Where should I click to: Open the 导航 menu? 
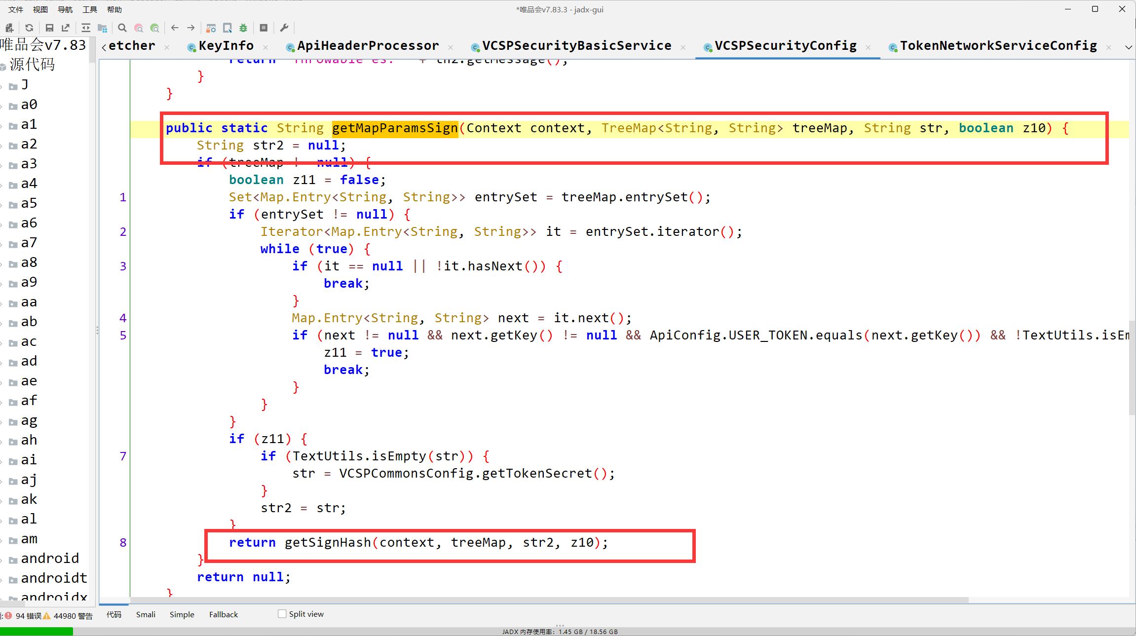[65, 9]
